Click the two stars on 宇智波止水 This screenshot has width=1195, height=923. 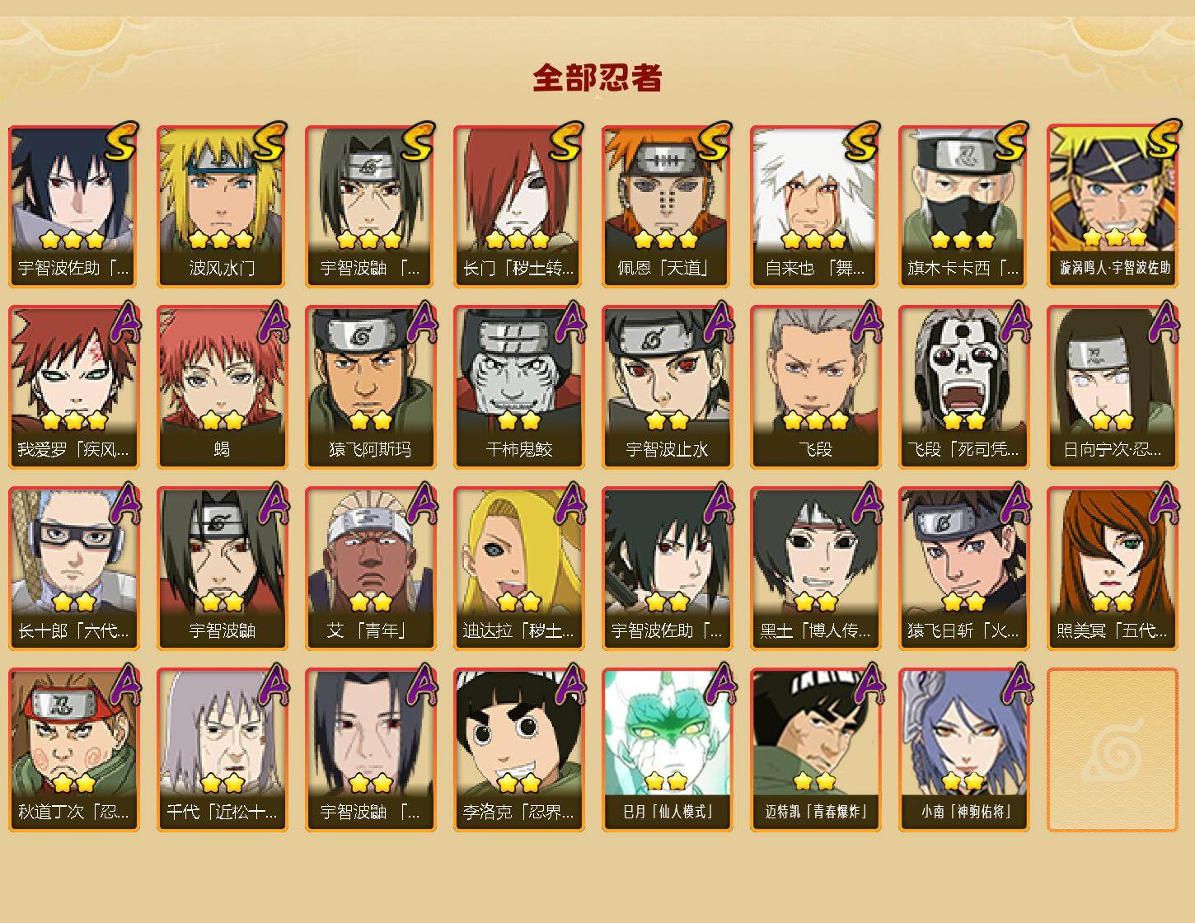667,421
